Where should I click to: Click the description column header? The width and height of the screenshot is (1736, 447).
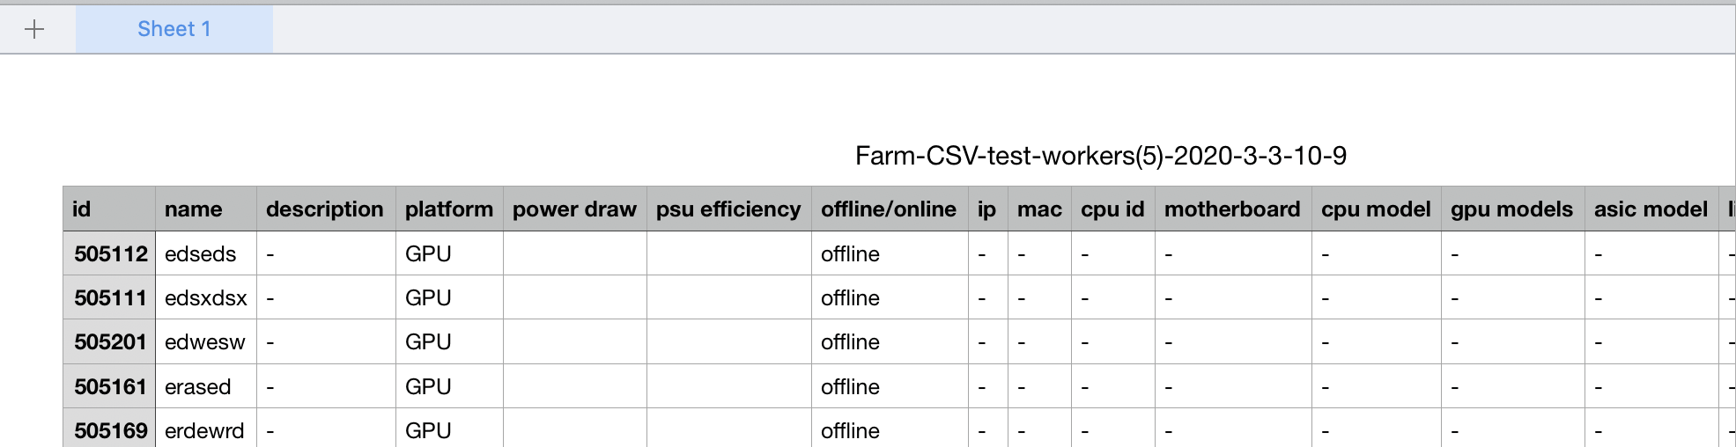click(324, 209)
